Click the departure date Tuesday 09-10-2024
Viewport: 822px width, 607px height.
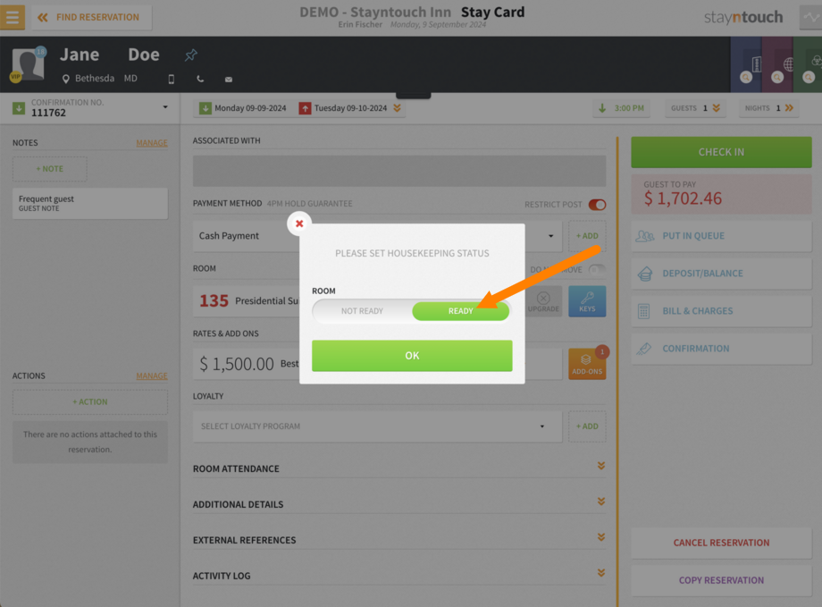343,108
